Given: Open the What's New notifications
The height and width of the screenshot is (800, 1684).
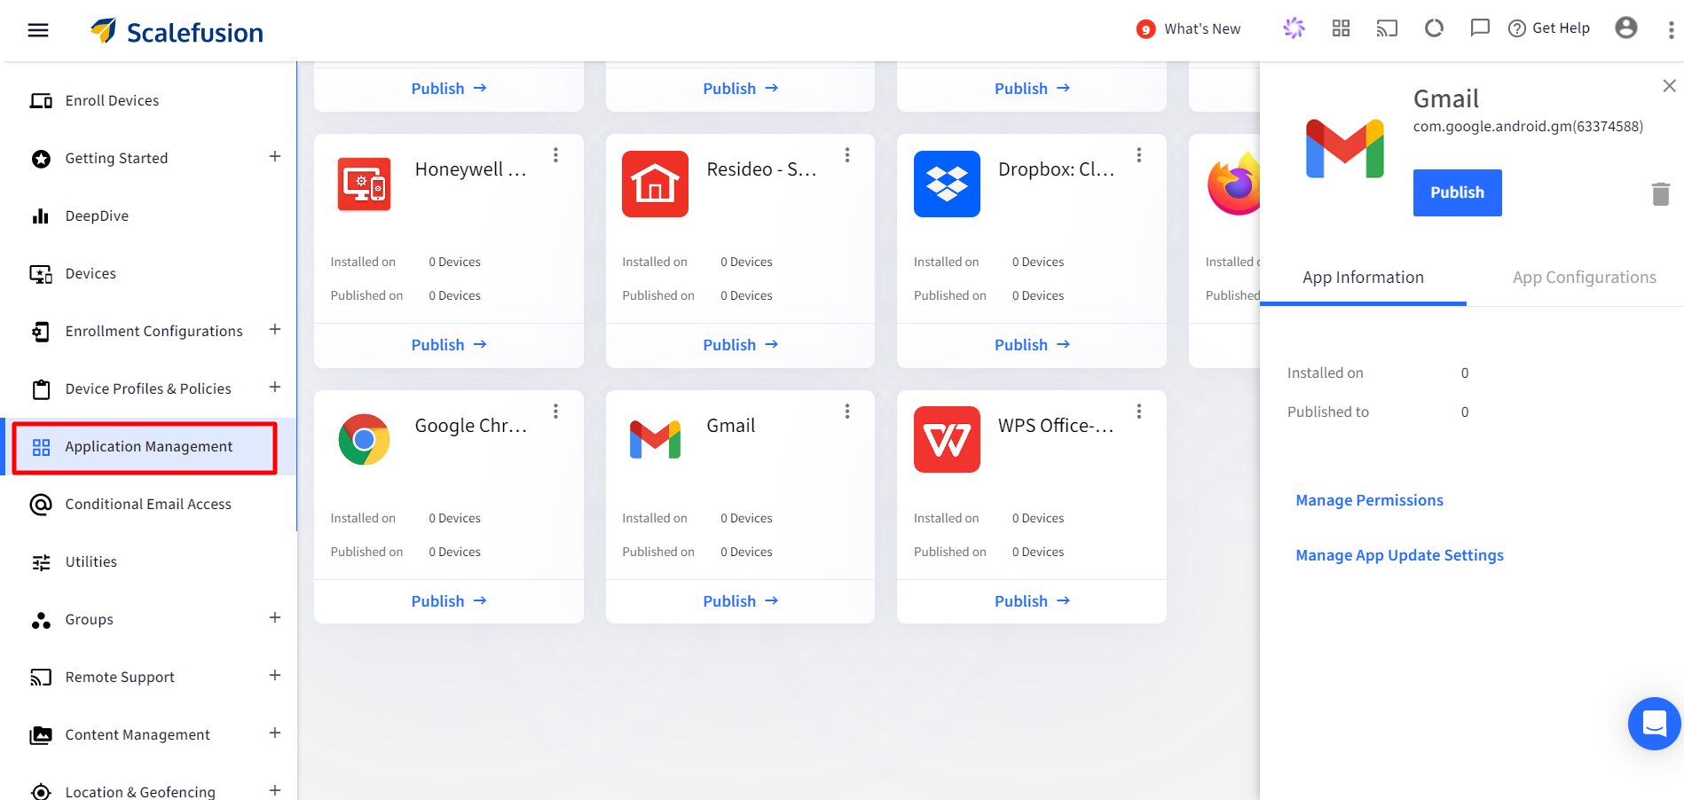Looking at the screenshot, I should (1189, 29).
